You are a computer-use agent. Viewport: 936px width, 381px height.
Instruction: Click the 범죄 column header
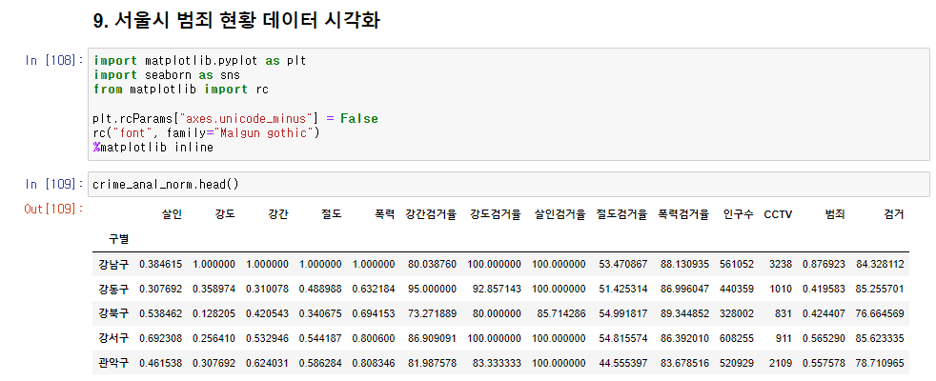[x=835, y=214]
